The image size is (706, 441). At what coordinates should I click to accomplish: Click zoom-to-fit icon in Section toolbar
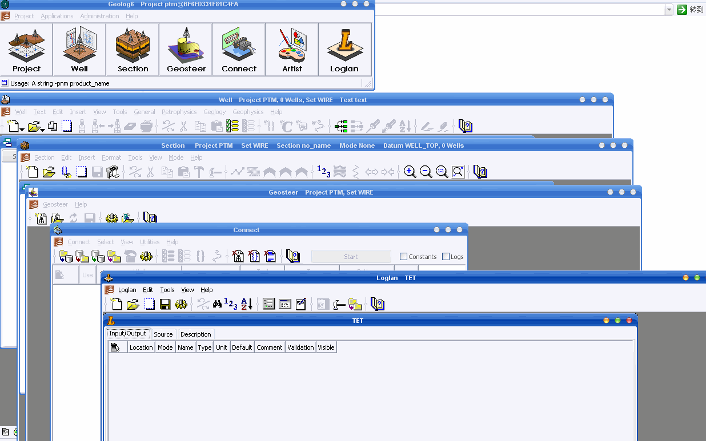click(458, 172)
